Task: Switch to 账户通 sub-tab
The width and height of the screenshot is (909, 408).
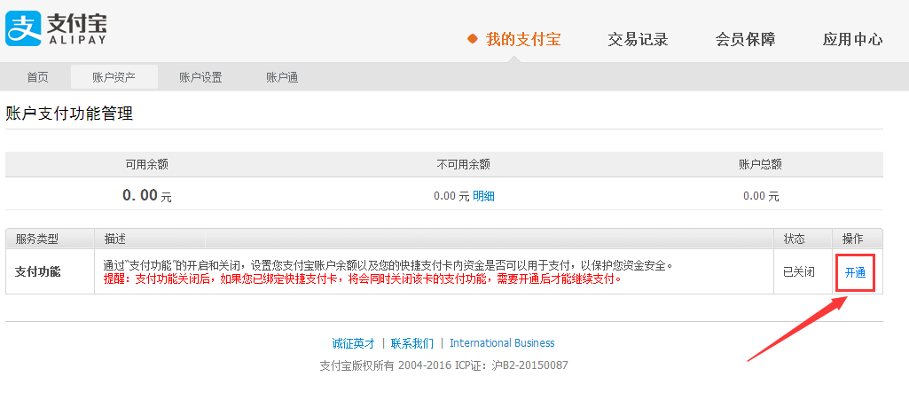Action: point(282,77)
